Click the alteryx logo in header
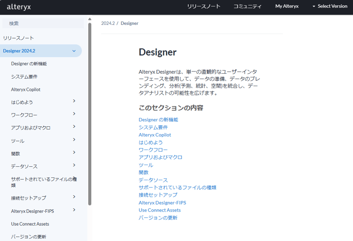 [x=18, y=7]
